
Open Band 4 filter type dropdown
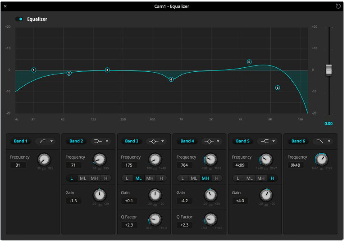click(x=212, y=141)
